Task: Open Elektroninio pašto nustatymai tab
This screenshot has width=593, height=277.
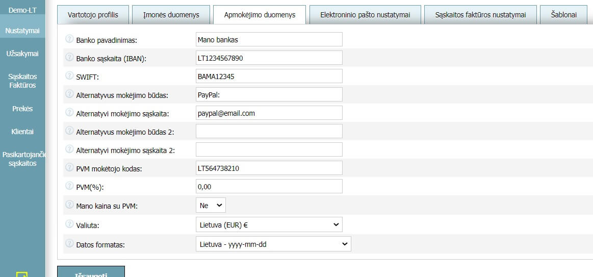Action: pos(365,15)
